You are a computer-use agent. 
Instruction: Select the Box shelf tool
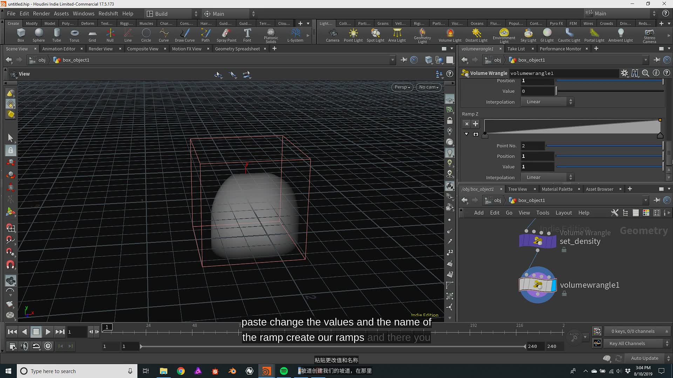point(21,35)
